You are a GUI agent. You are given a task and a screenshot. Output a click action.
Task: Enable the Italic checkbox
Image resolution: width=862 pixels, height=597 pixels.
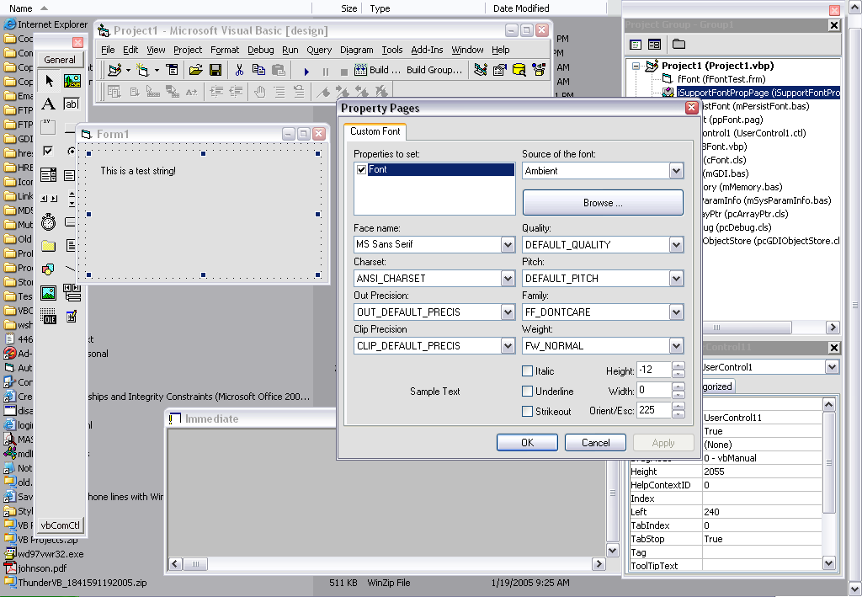[x=528, y=370]
